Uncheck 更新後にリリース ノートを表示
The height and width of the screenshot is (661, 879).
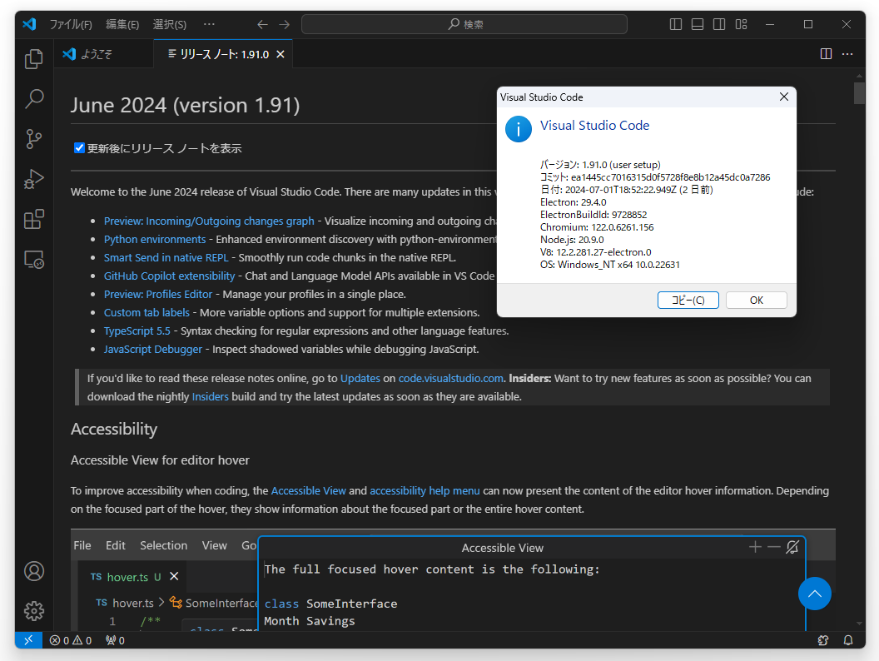(x=79, y=147)
